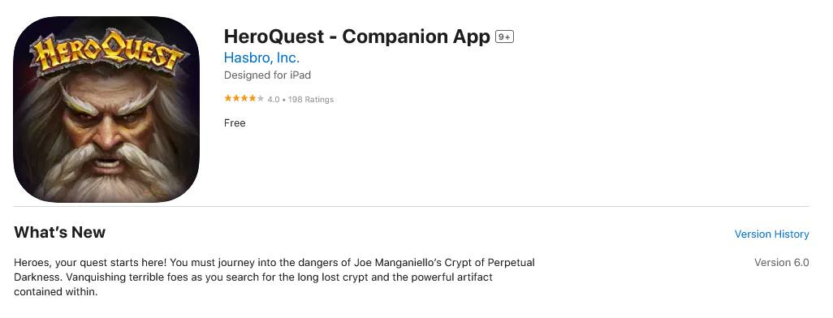
Task: Click the Designed for iPad label
Action: (x=267, y=75)
